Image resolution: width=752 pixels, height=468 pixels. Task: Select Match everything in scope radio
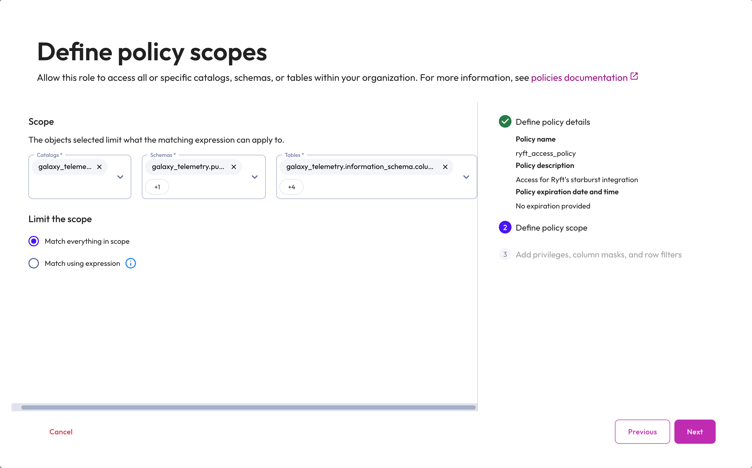(34, 241)
